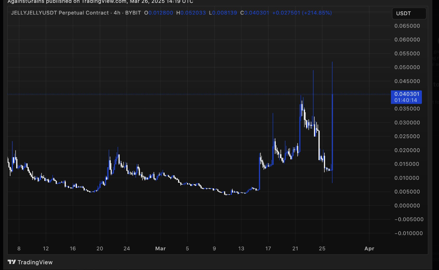Click the countdown timer 01:40:14
439x270 pixels.
coord(406,100)
